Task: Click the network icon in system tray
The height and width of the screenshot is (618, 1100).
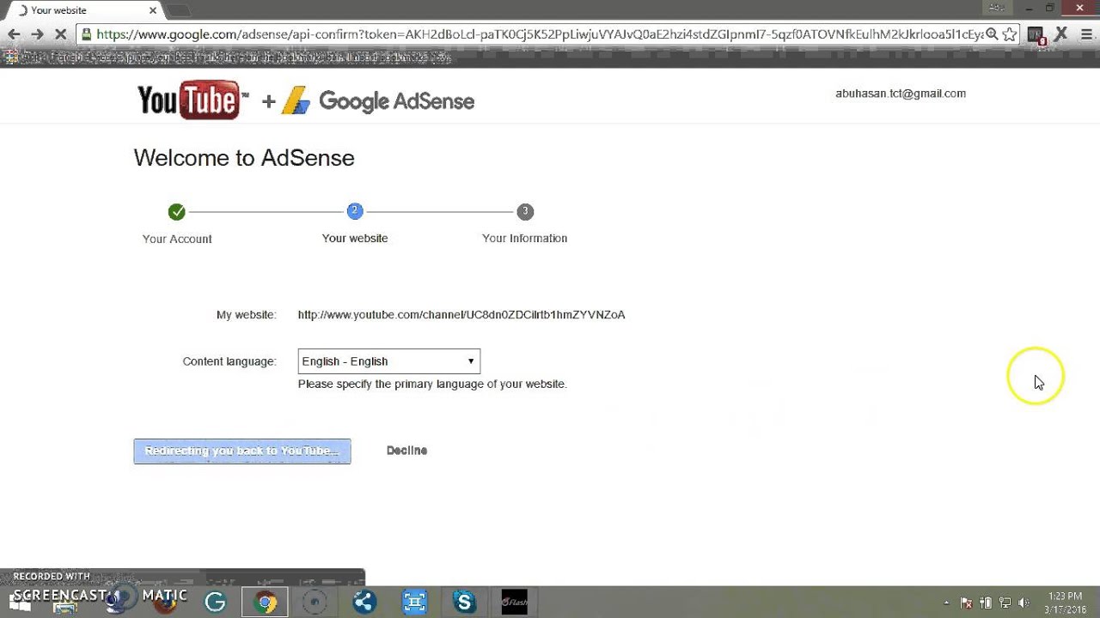Action: (x=1005, y=603)
